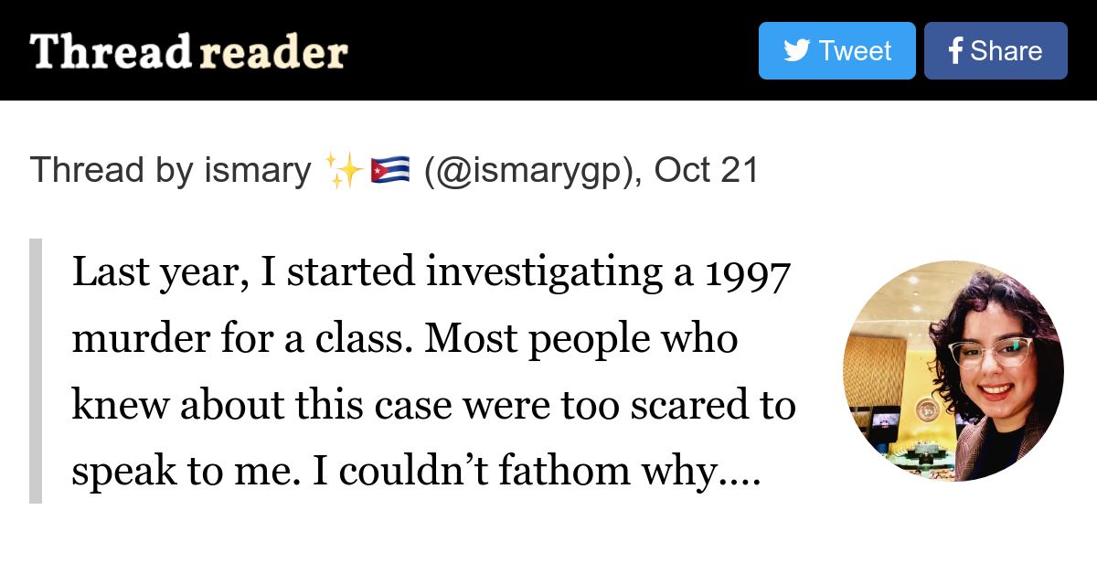Click the Cuban flag emoji
The width and height of the screenshot is (1097, 574).
(389, 171)
